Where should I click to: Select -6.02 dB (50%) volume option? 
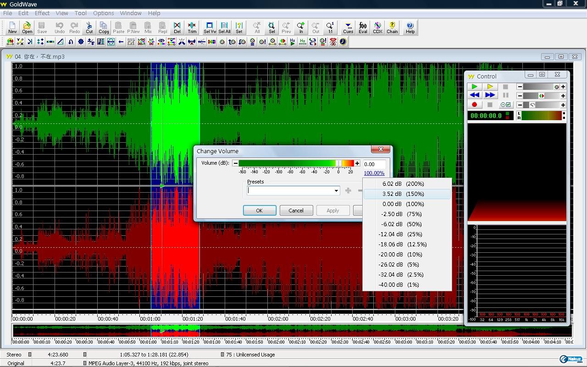(407, 224)
